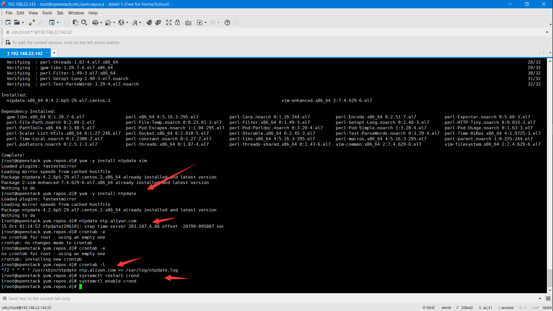Viewport: 553px width, 311px height.
Task: Open the File menu
Action: point(9,13)
